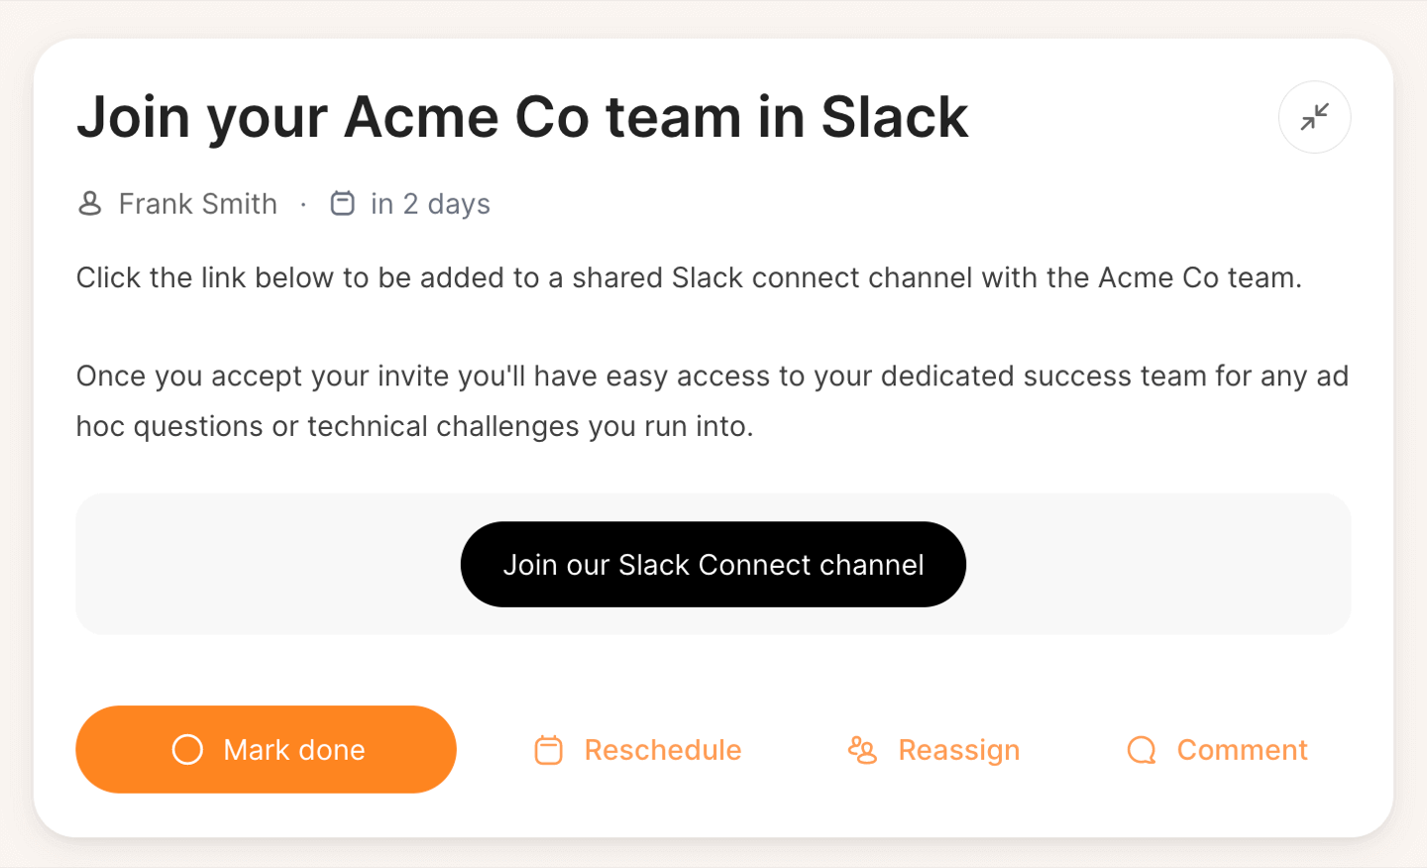The image size is (1427, 868).
Task: Click the dot separator after Frank Smith
Action: pos(303,204)
